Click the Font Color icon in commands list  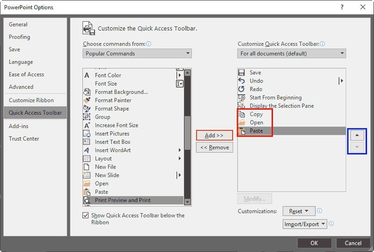click(x=87, y=75)
